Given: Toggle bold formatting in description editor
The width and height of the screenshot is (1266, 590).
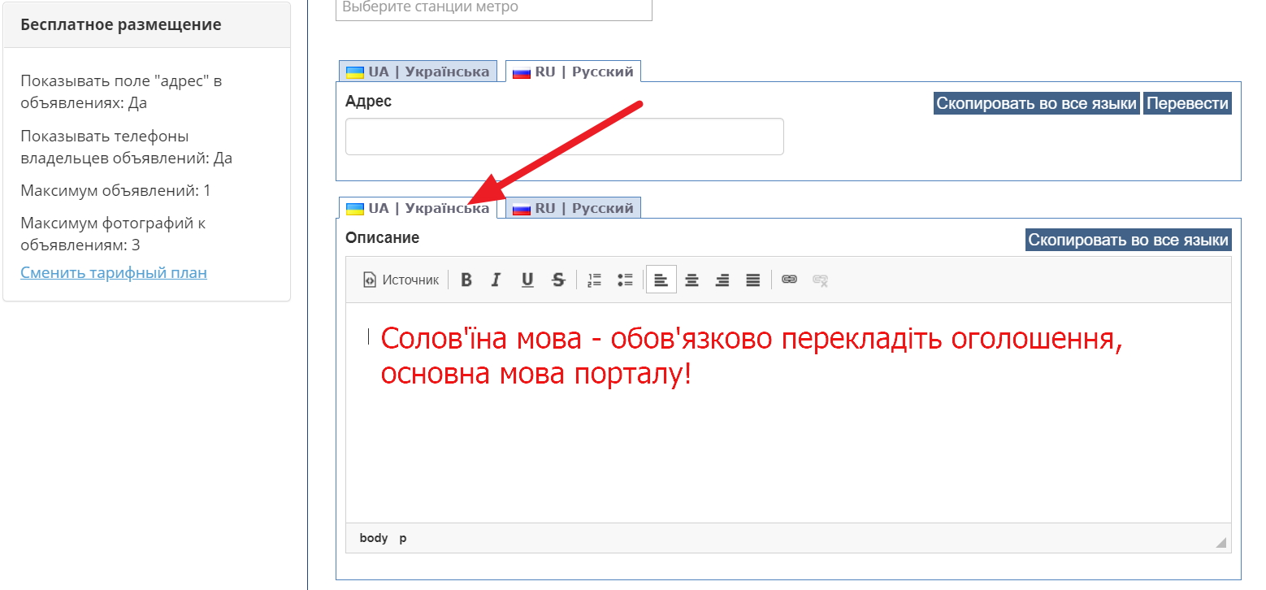Looking at the screenshot, I should pyautogui.click(x=466, y=280).
